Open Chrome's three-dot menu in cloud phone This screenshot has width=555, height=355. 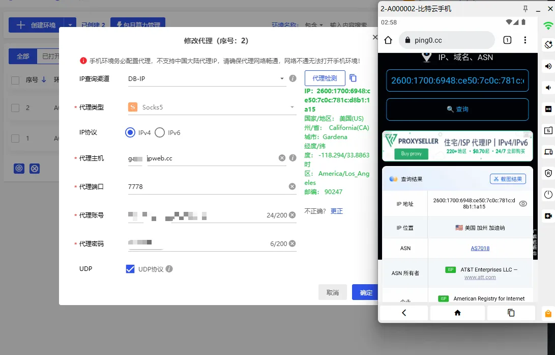525,40
